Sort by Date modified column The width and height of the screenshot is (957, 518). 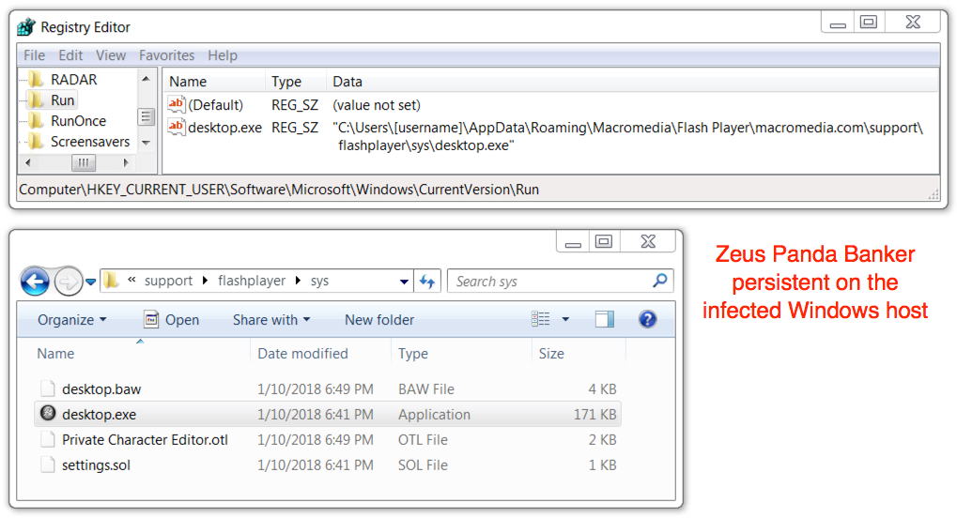(x=302, y=354)
